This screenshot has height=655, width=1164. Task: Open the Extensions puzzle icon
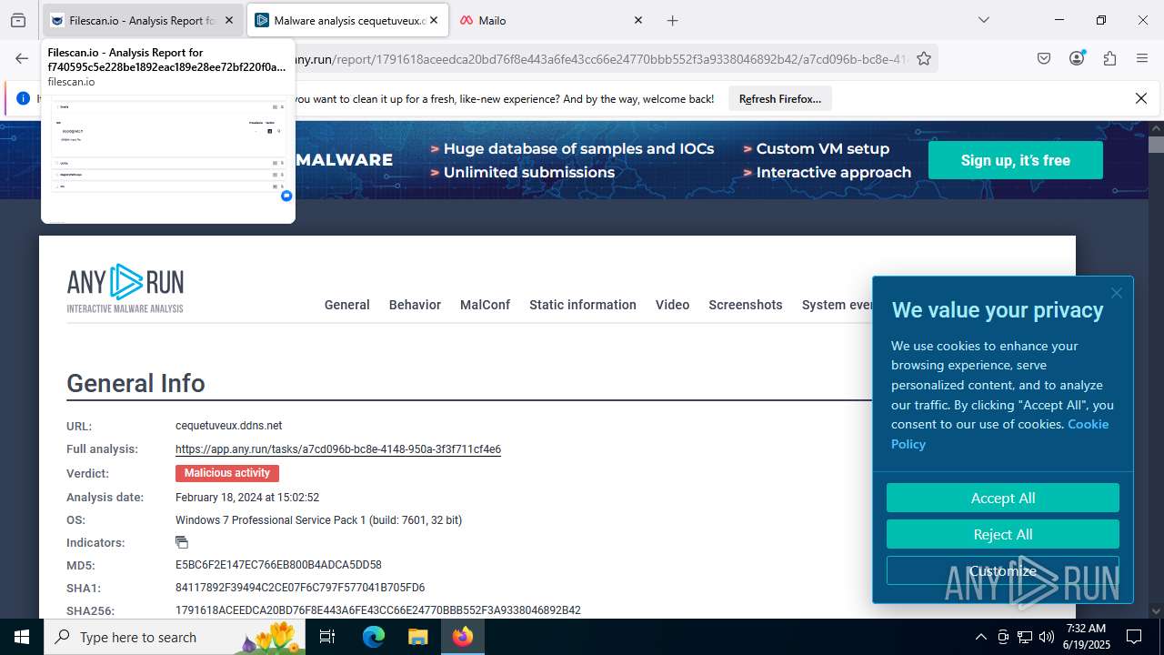coord(1109,58)
